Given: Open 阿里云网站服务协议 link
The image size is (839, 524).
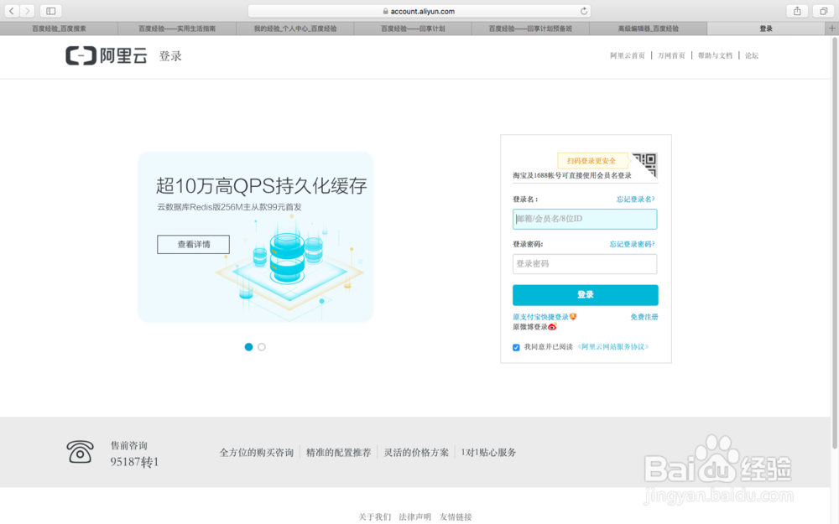Looking at the screenshot, I should (613, 347).
